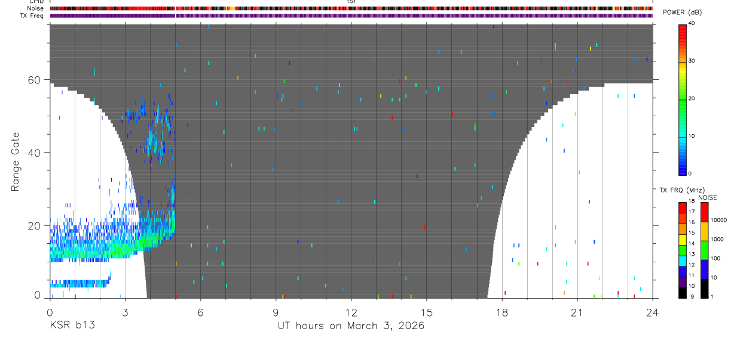Viewport: 734px width, 338px height.
Task: Click the 1000 label on noise legend
Action: (717, 239)
